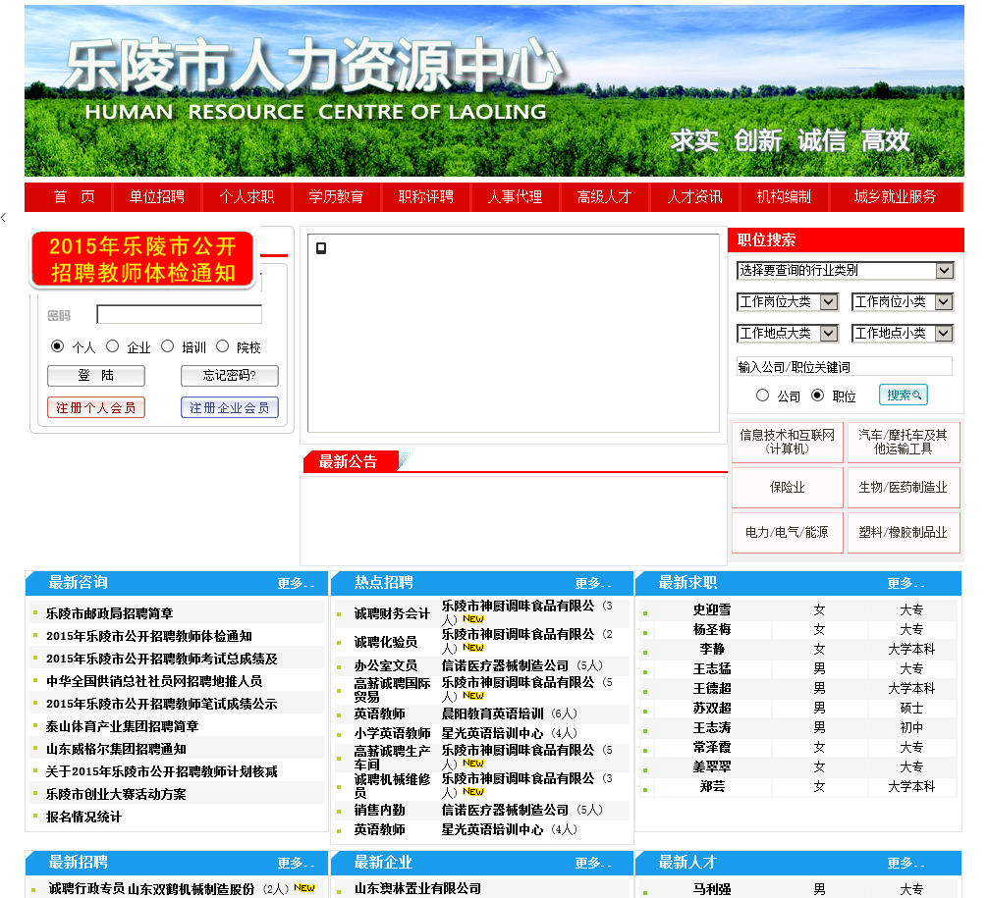Click the 登陆 login button

96,376
